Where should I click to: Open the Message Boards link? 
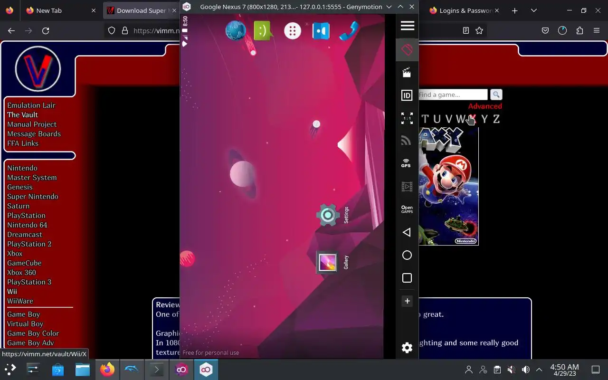click(x=34, y=134)
